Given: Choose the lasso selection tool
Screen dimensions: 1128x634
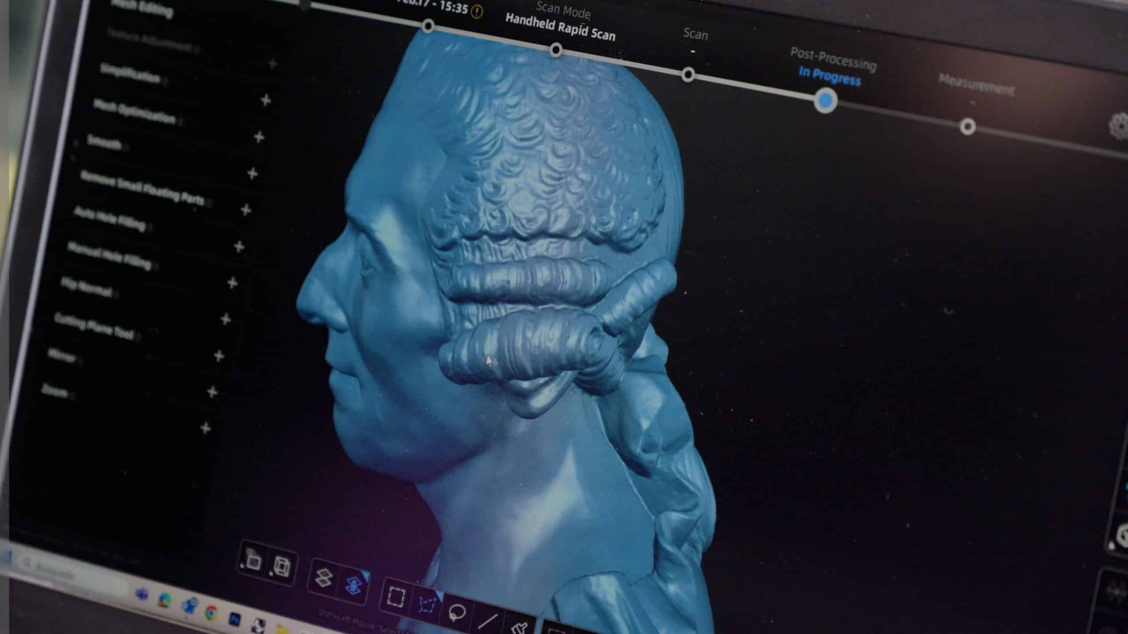Looking at the screenshot, I should [456, 612].
